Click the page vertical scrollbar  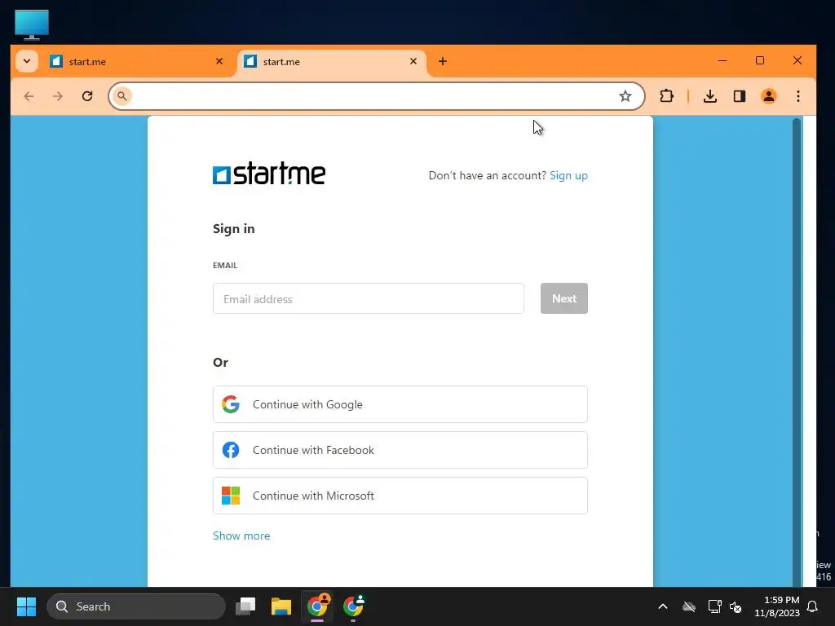(797, 351)
